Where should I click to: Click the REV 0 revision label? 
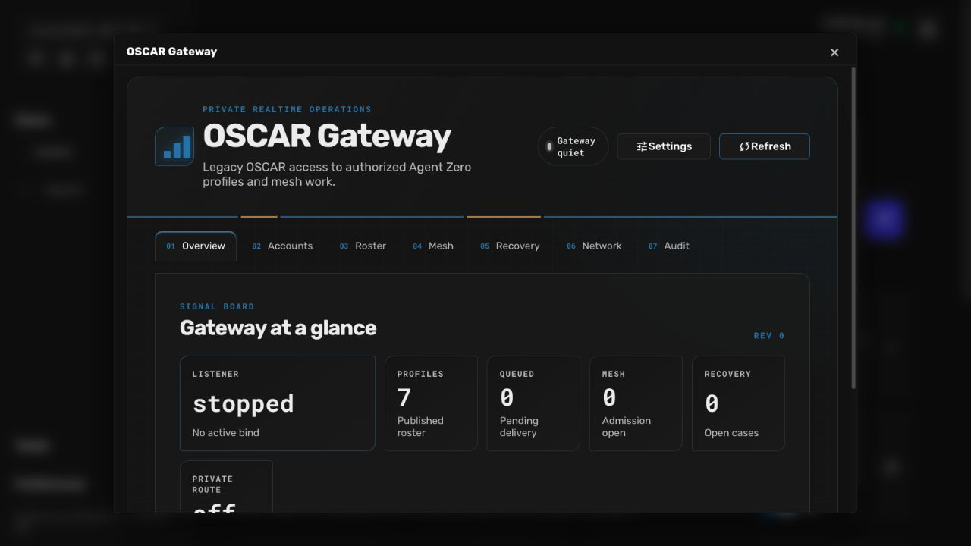tap(769, 336)
